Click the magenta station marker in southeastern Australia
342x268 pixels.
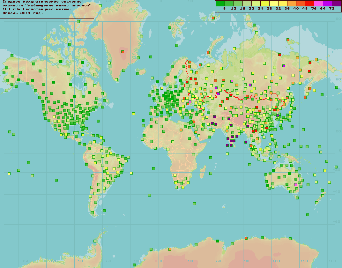coord(295,184)
